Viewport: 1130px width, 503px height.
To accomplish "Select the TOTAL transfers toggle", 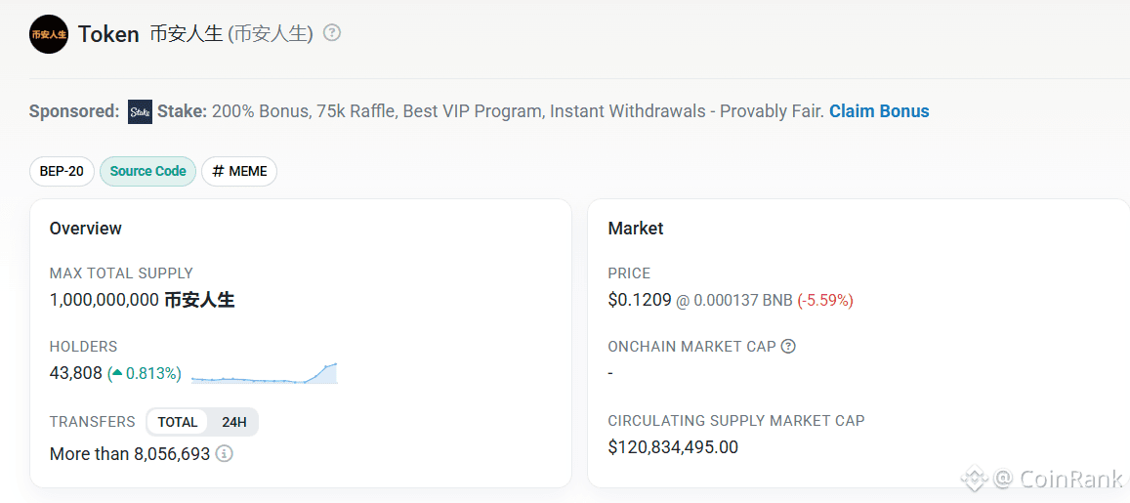I will 178,422.
